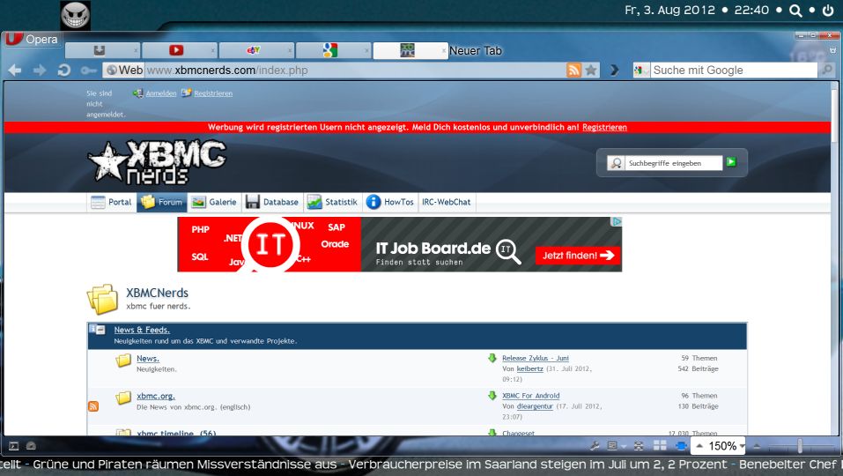Click the Opera Turbo speedometer icon
This screenshot has width=843, height=476.
coord(31,446)
